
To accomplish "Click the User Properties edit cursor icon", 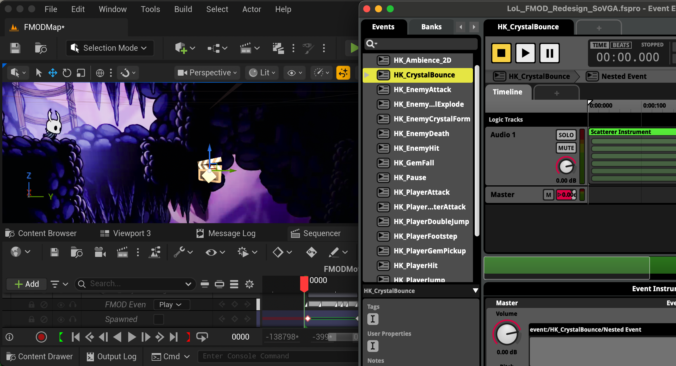I will [373, 346].
